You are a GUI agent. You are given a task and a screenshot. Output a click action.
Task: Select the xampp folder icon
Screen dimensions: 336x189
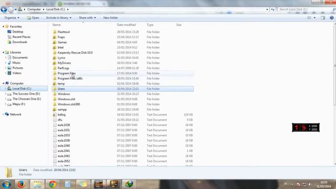tap(55, 110)
